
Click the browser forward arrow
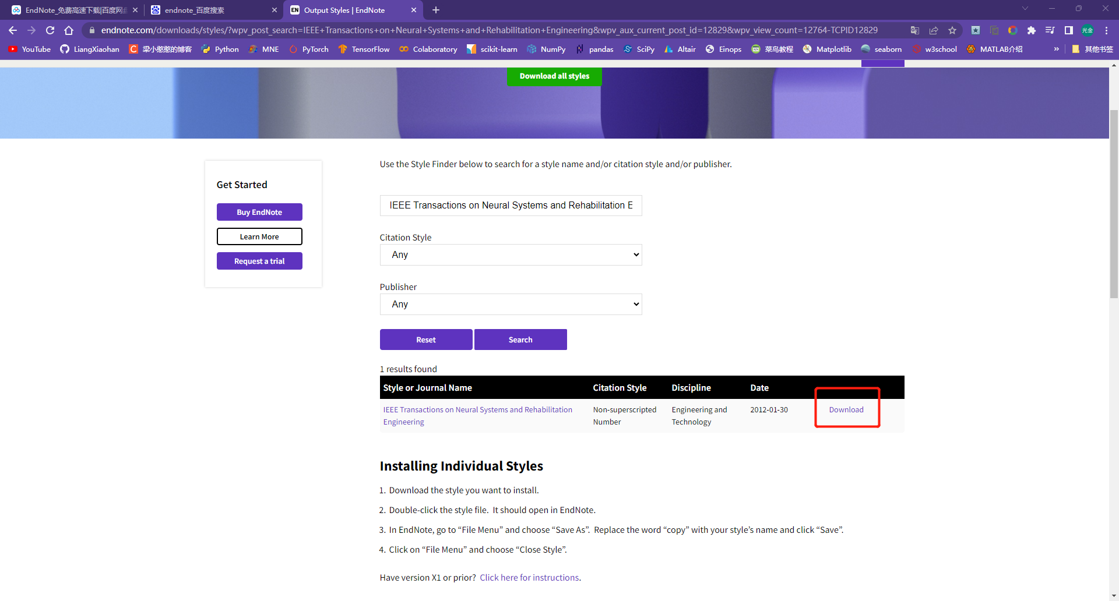click(31, 30)
